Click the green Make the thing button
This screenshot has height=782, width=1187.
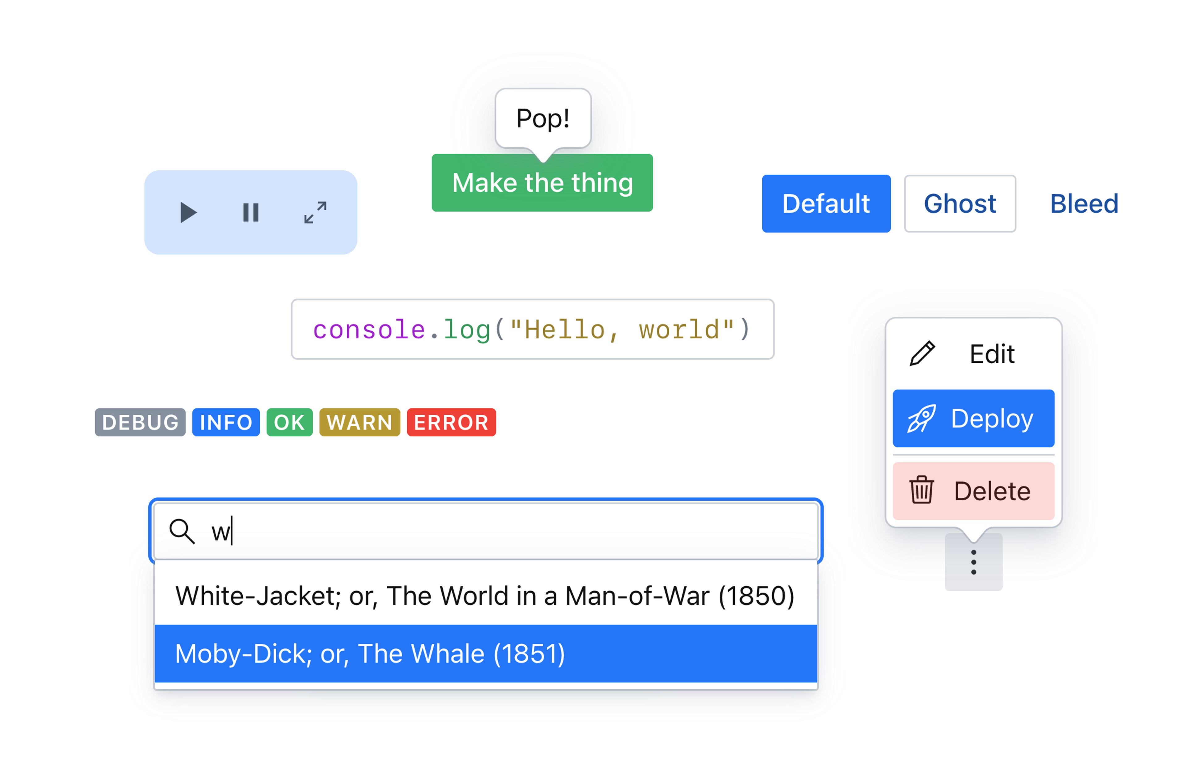pos(542,183)
